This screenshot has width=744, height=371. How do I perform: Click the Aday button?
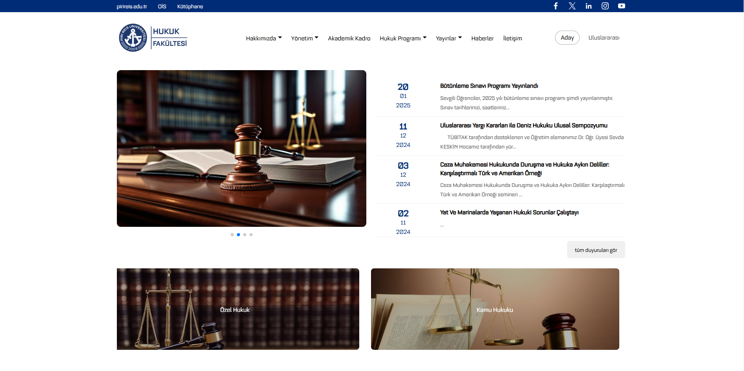point(567,38)
